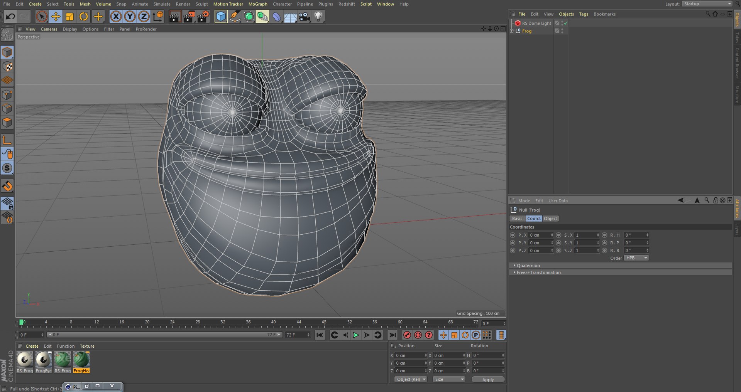This screenshot has height=392, width=741.
Task: Click the timeline preview range bar
Action: click(x=164, y=335)
